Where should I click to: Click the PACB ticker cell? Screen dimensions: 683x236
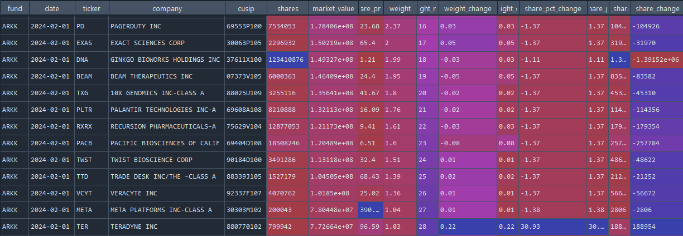[x=92, y=143]
